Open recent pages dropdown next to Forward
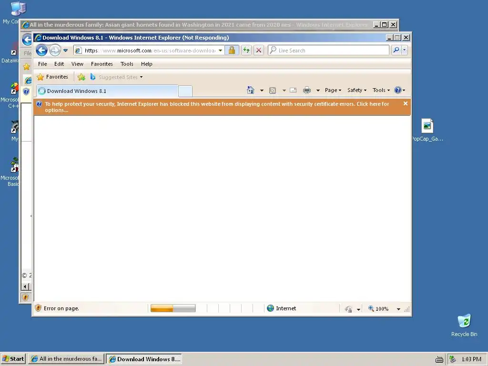The width and height of the screenshot is (488, 366). pos(65,50)
